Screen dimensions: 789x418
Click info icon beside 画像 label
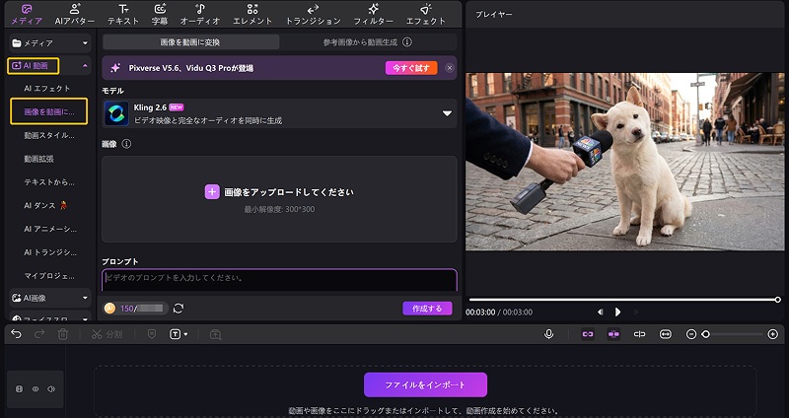(x=126, y=144)
